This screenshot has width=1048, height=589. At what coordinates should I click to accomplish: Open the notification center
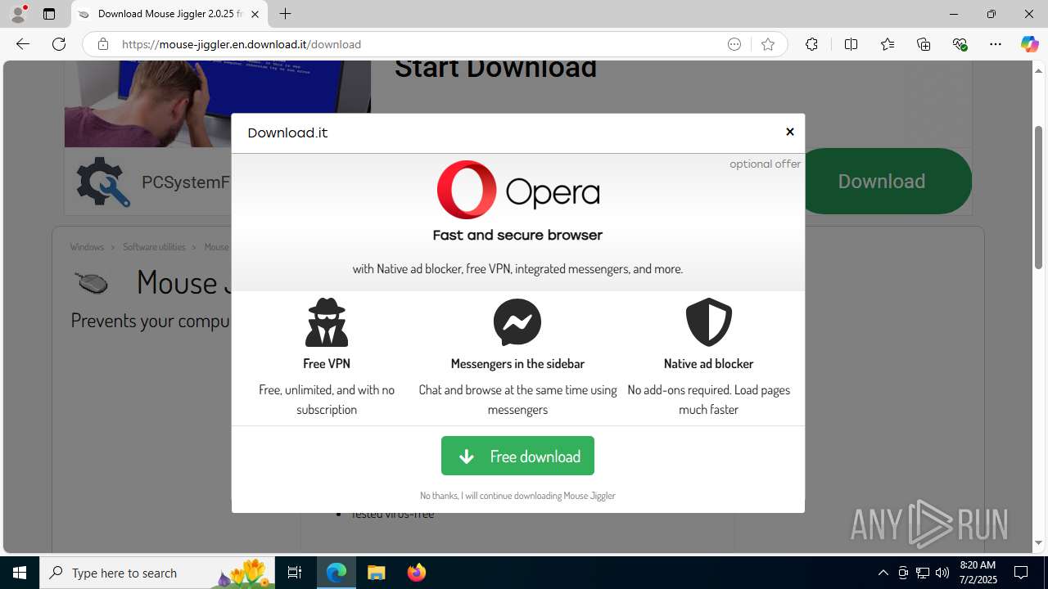tap(1021, 573)
